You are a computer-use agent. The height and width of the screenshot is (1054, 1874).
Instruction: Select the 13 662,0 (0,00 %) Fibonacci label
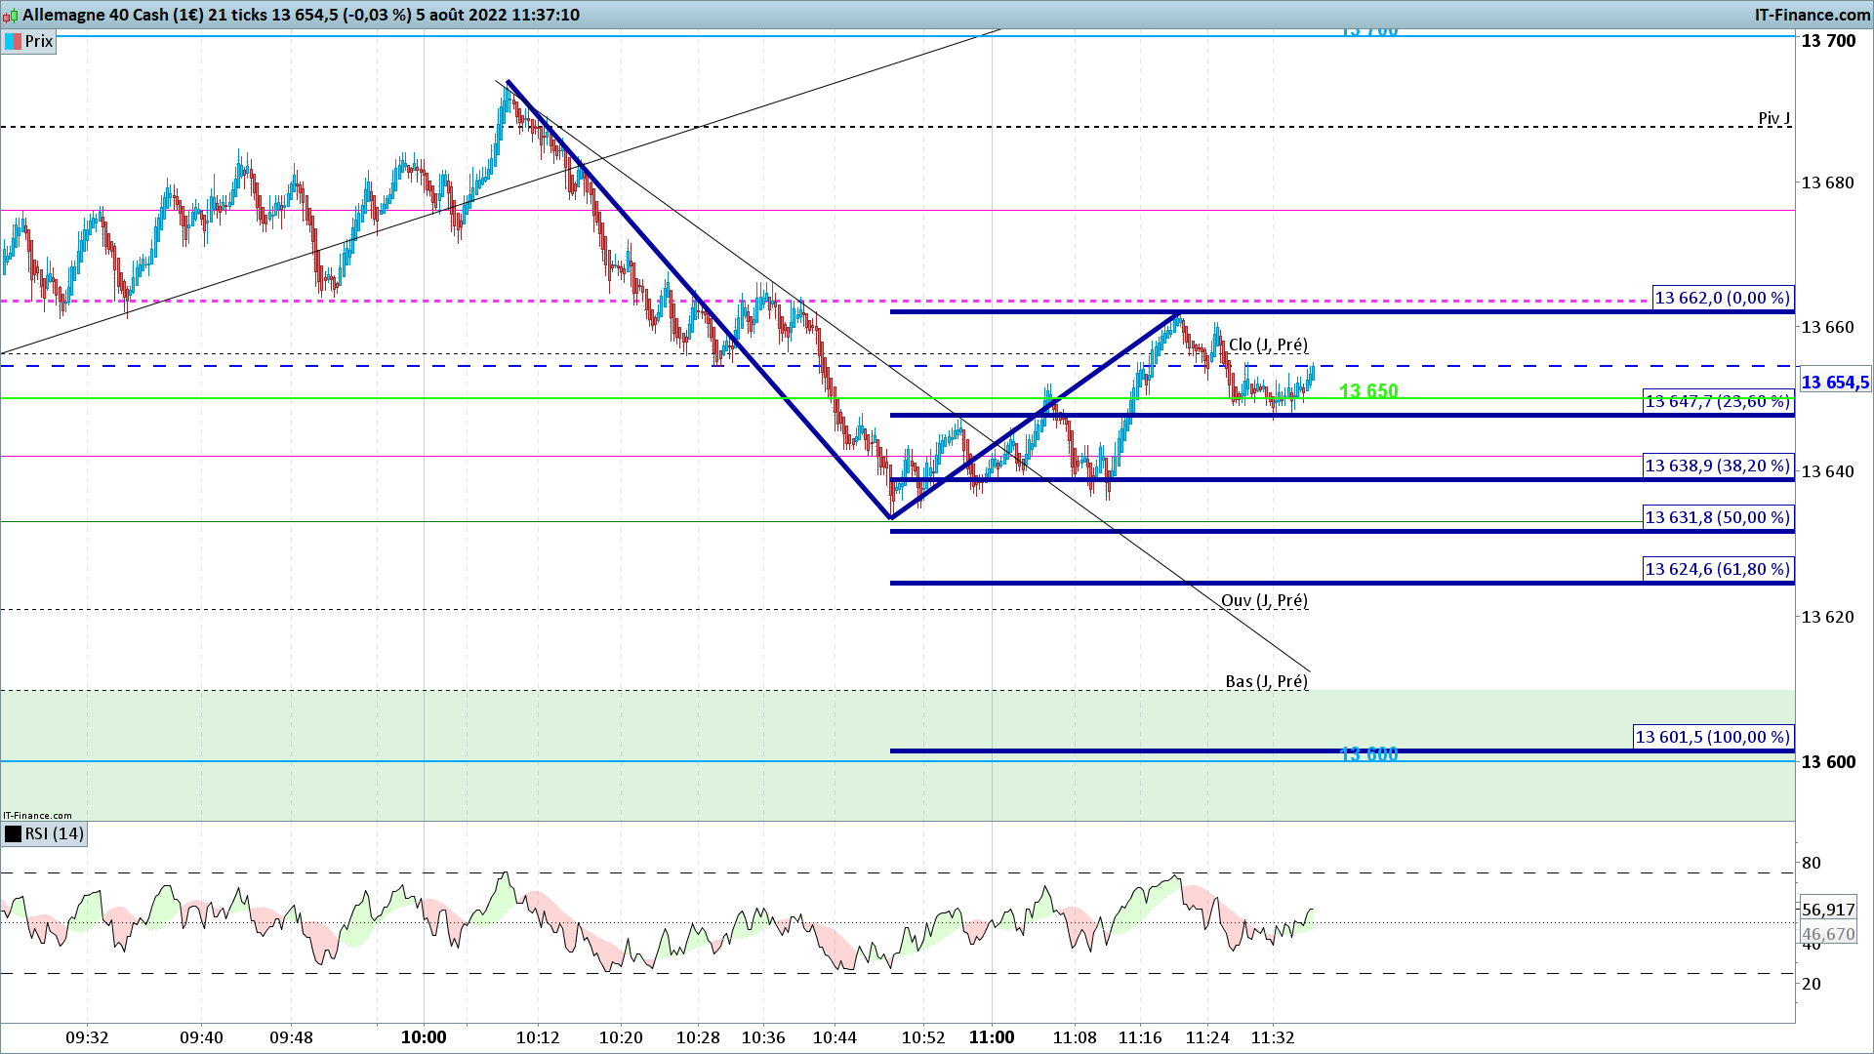point(1723,299)
